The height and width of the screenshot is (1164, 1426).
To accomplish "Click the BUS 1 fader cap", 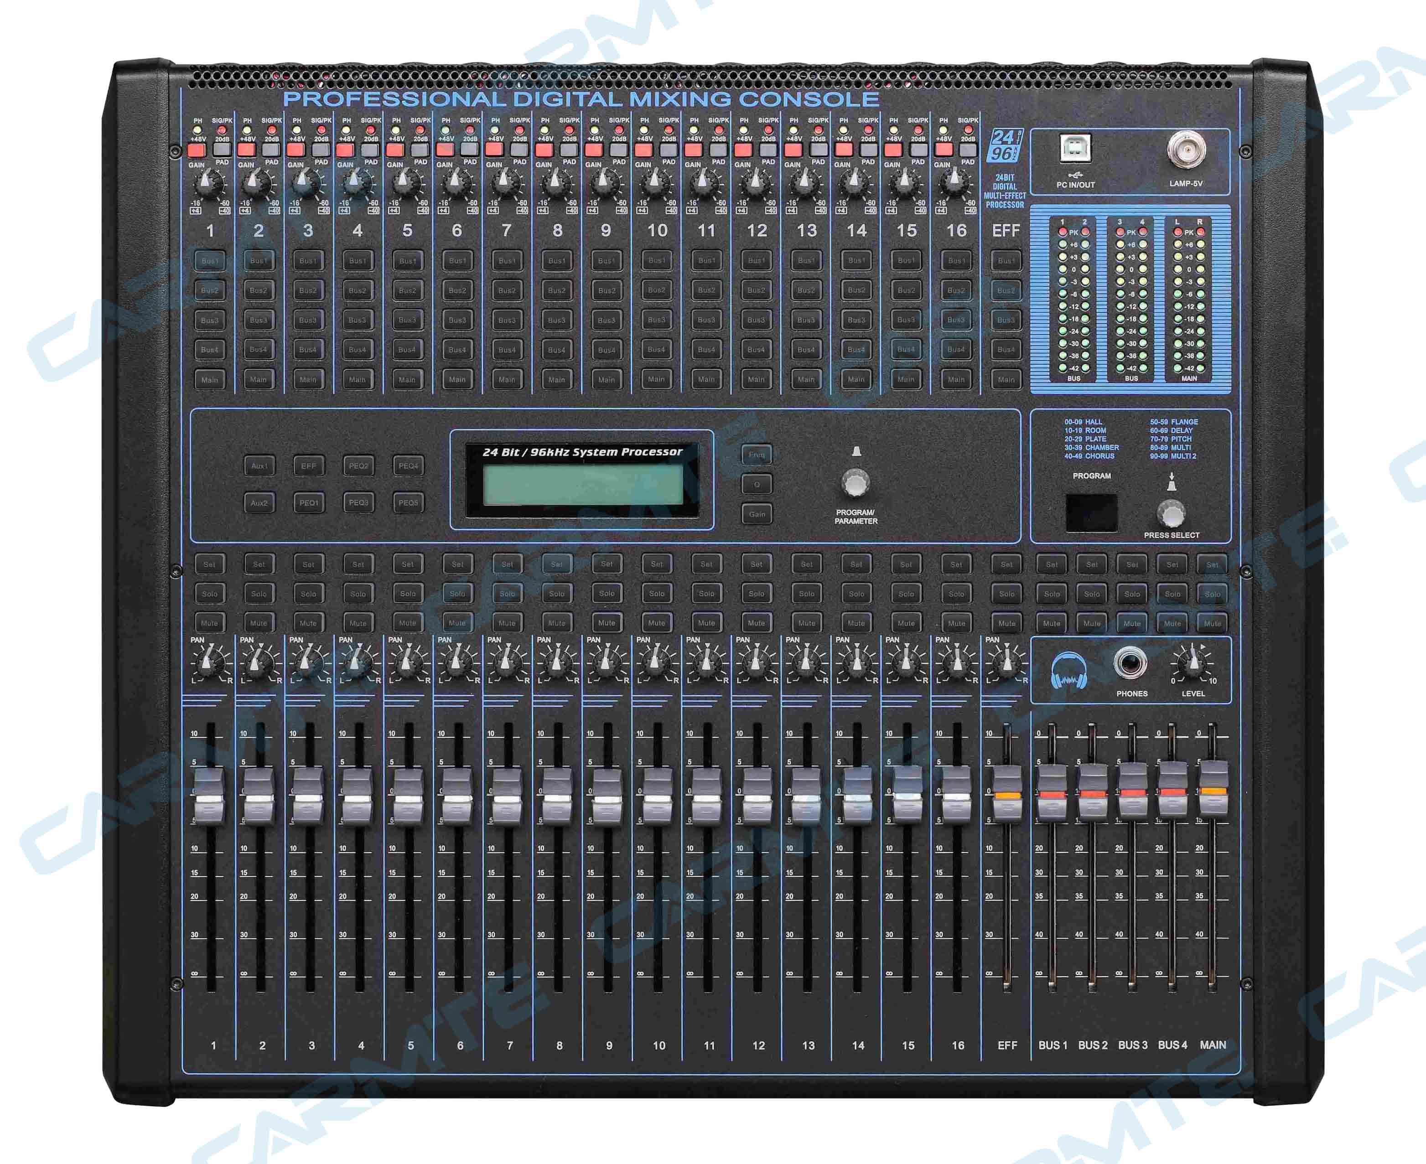I will (1052, 792).
